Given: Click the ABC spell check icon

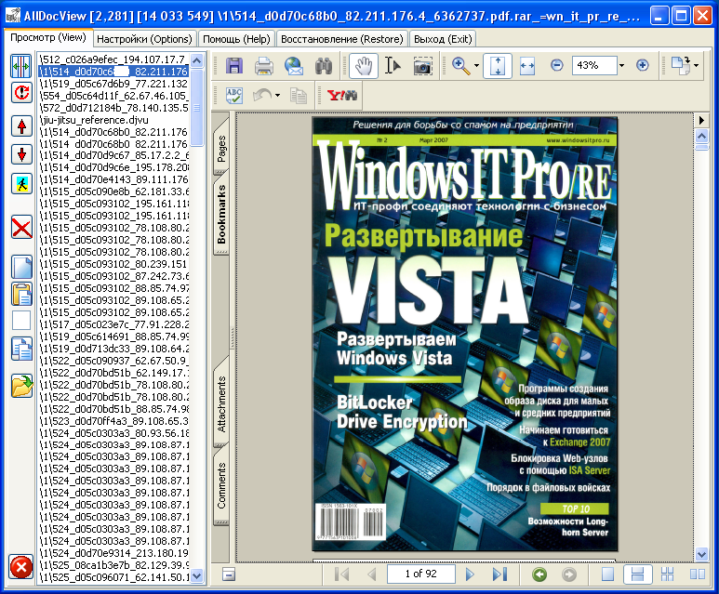Looking at the screenshot, I should coord(233,96).
